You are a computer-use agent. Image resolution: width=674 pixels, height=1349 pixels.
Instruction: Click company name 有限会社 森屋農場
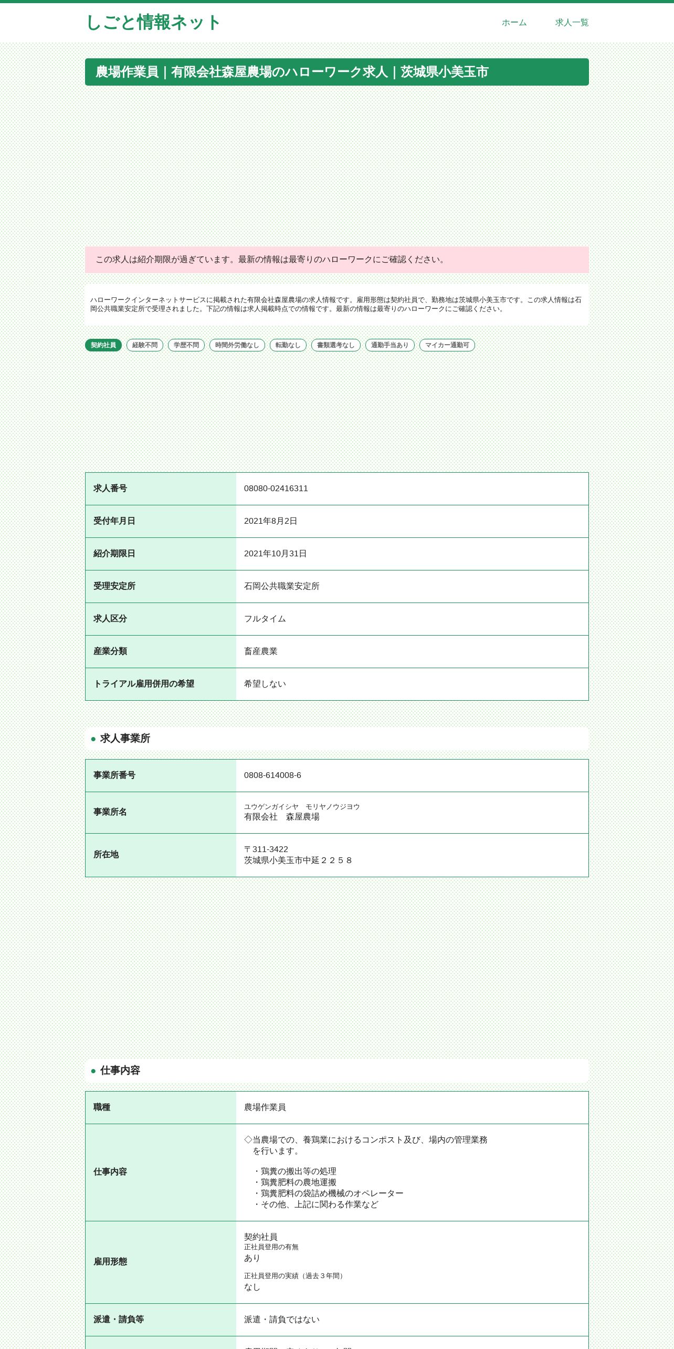[282, 817]
